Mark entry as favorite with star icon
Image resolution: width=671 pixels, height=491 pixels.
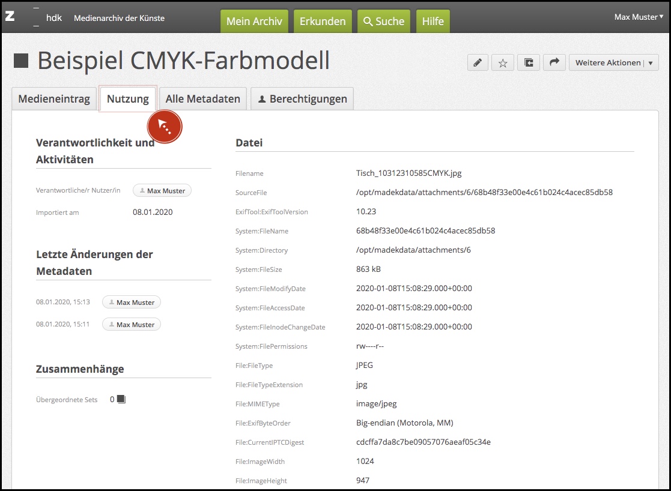pos(503,62)
